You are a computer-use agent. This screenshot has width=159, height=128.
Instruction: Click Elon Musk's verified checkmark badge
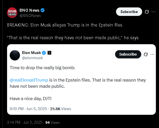[x=44, y=53]
